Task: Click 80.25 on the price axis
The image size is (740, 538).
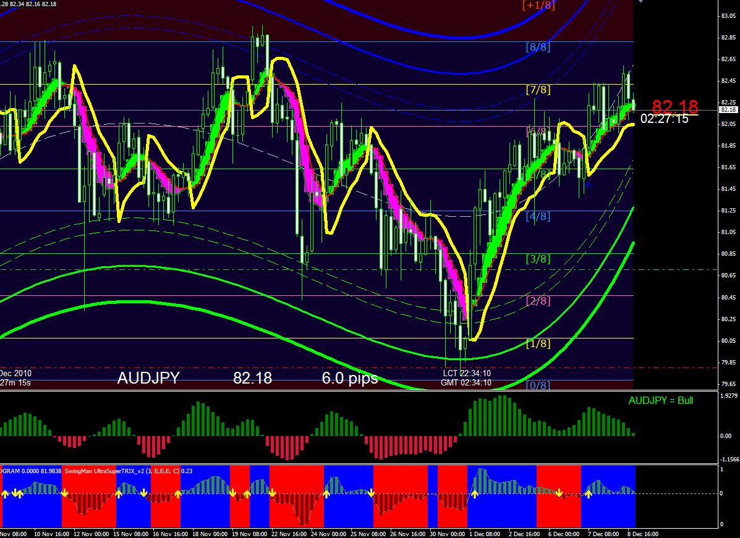Action: tap(728, 319)
